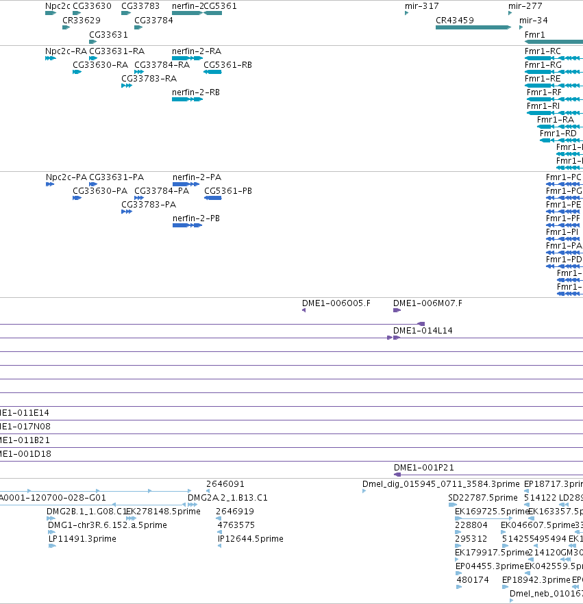The width and height of the screenshot is (583, 604).
Task: Click the CR43459 gene bar
Action: coord(473,27)
